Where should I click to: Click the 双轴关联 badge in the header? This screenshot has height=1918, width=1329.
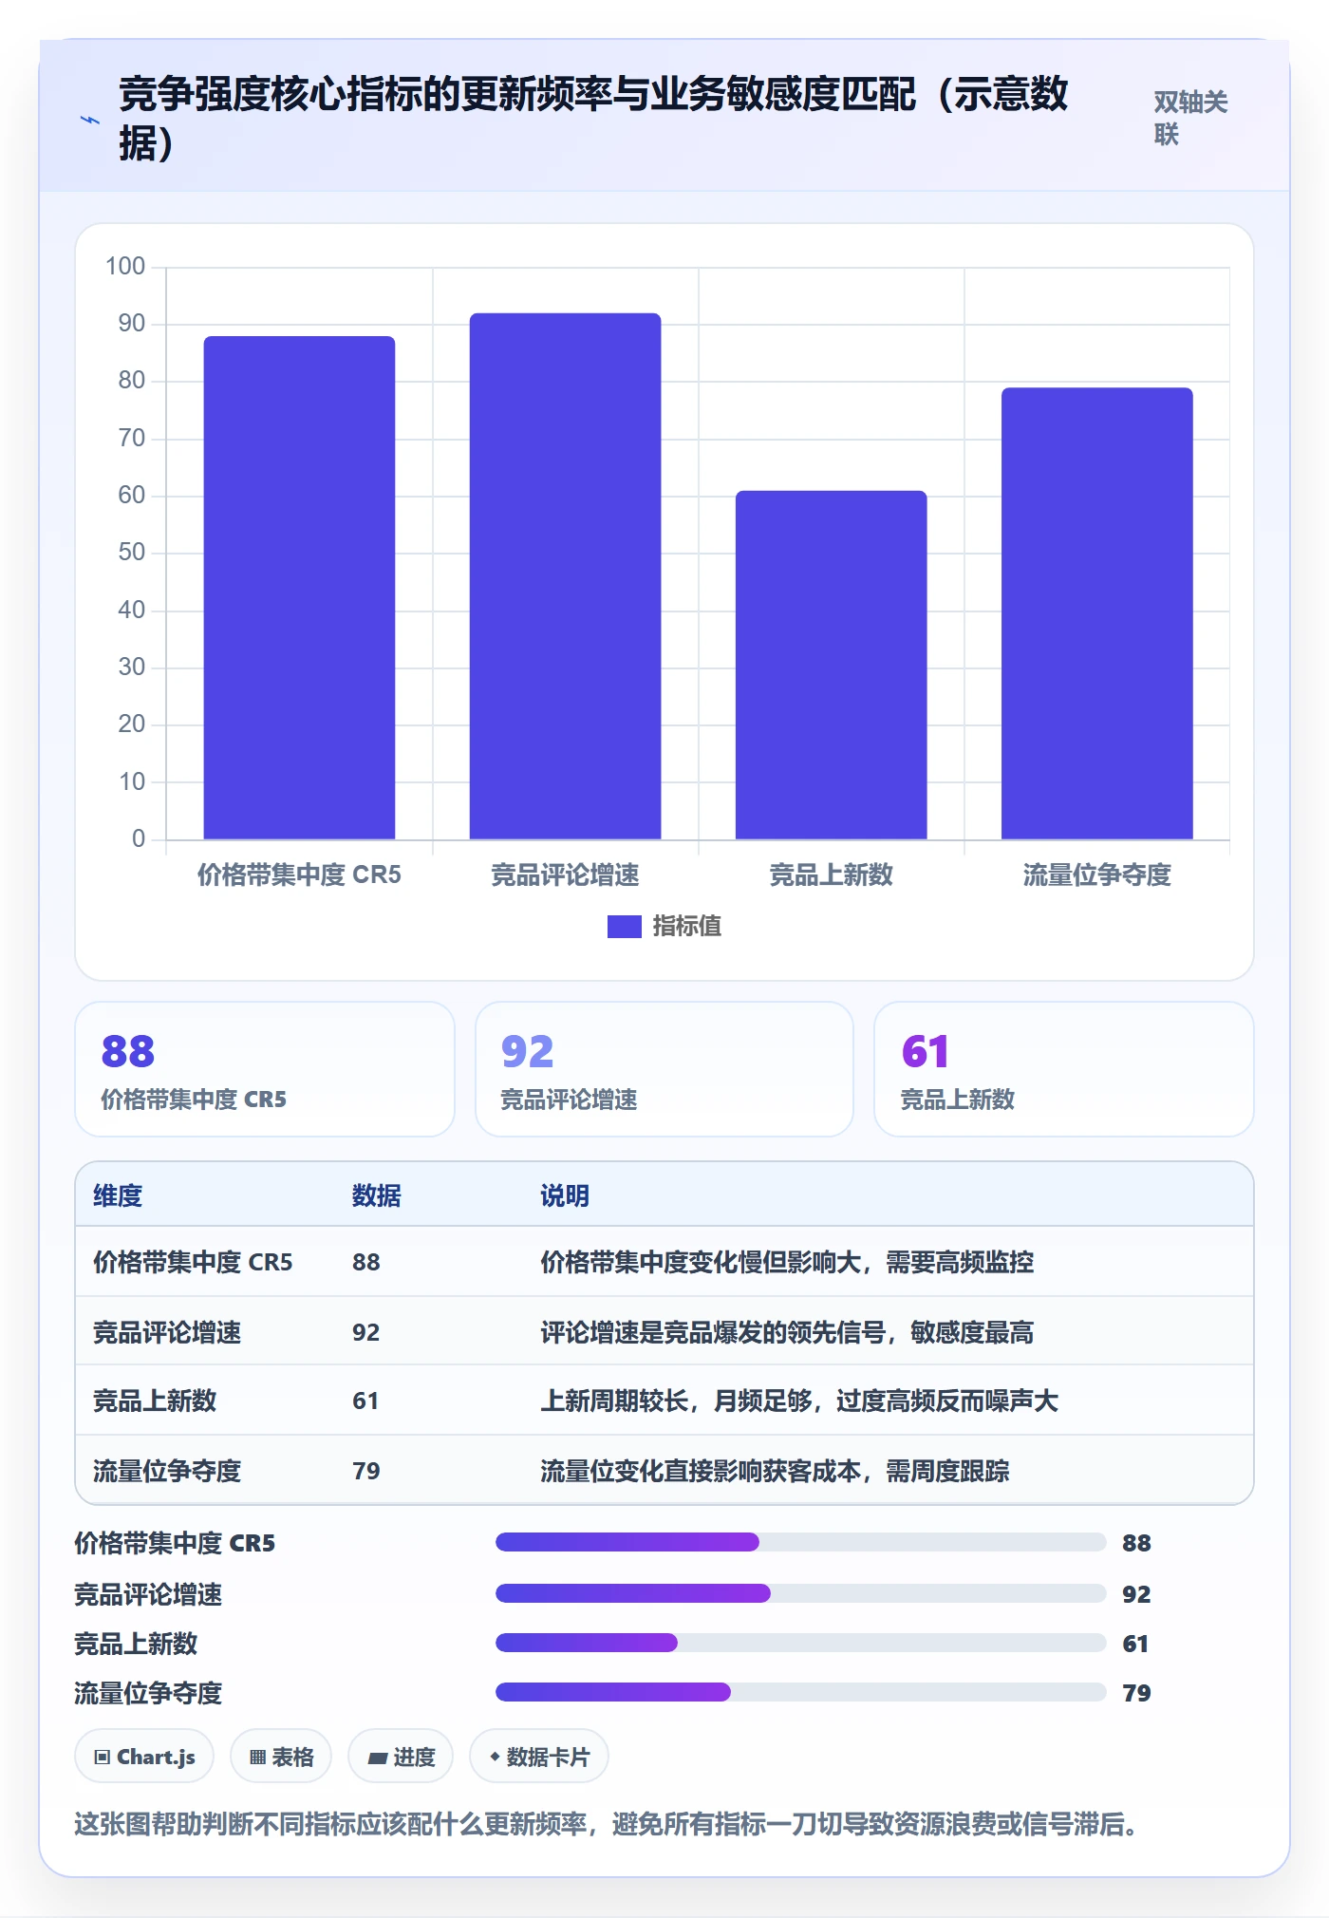(1191, 118)
